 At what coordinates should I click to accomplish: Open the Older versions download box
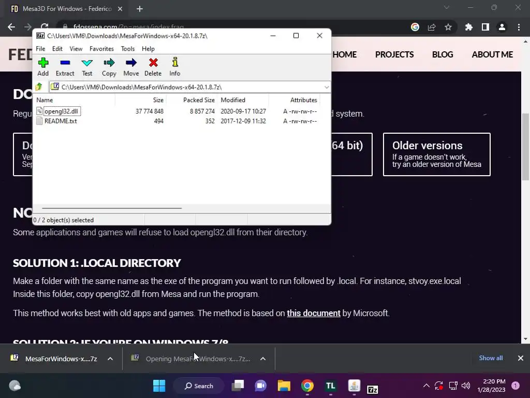click(437, 154)
